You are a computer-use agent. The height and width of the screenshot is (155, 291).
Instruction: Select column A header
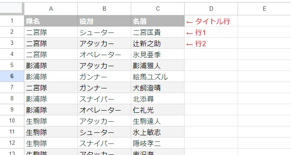click(x=51, y=9)
